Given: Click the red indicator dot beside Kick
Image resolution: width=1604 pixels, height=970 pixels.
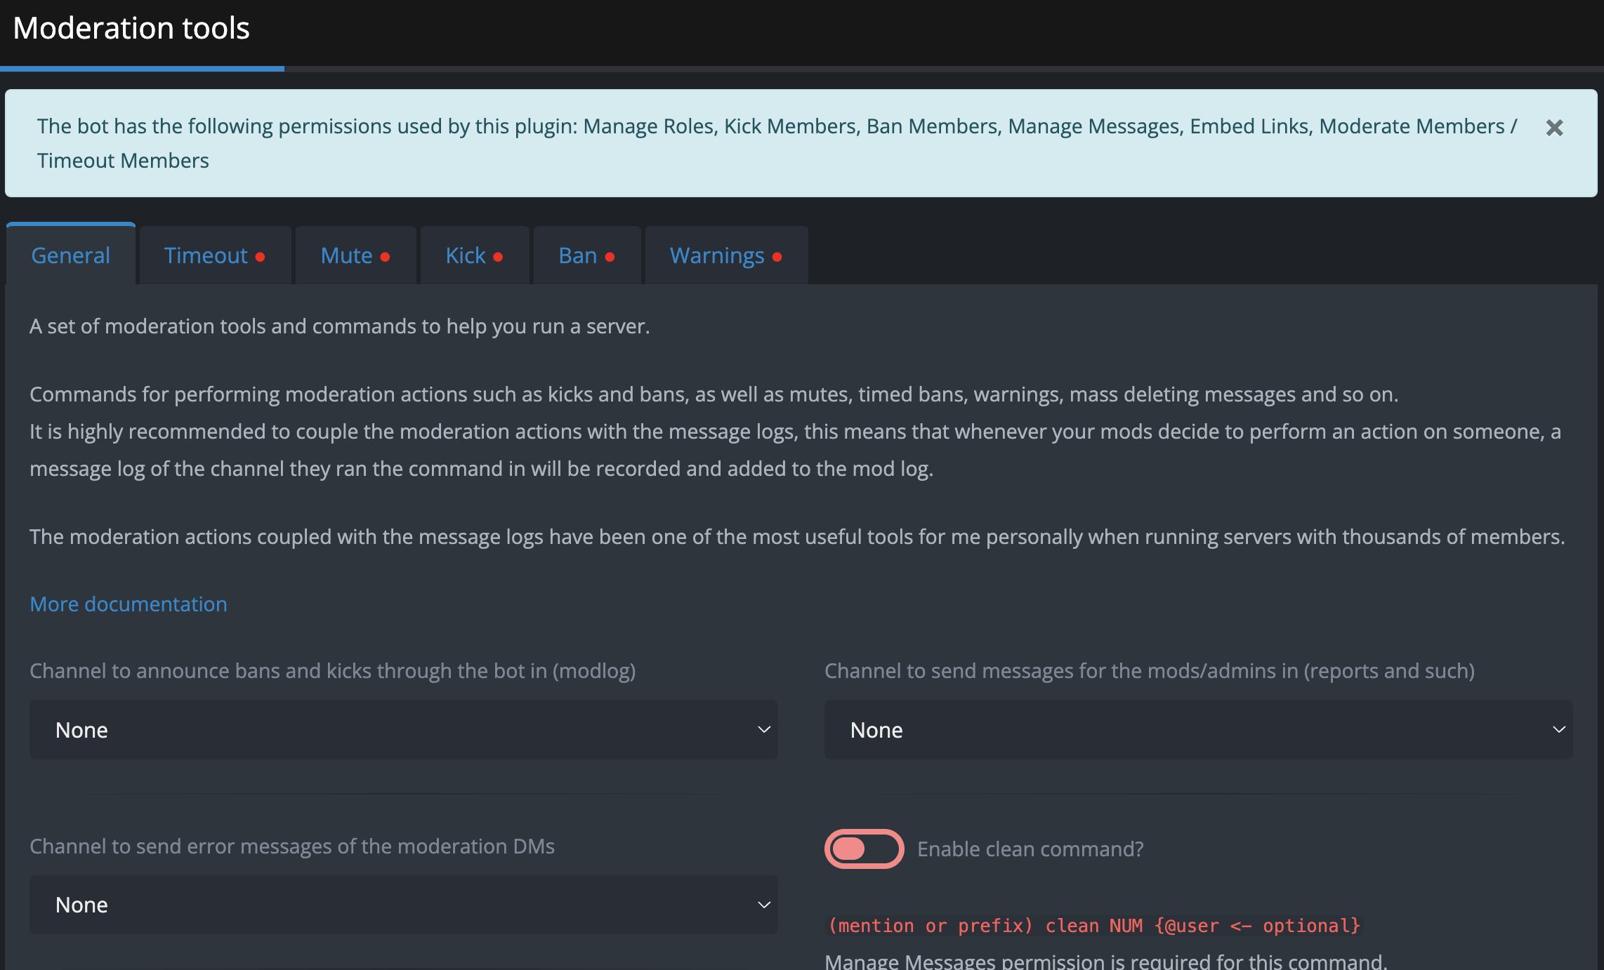Looking at the screenshot, I should [x=498, y=257].
